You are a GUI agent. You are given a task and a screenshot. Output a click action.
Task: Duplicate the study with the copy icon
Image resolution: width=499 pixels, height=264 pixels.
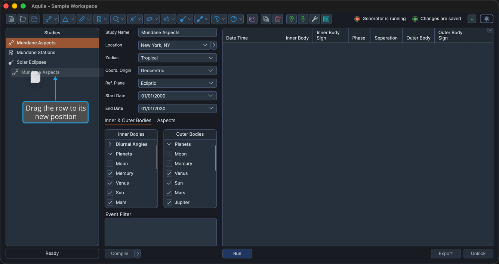coord(266,19)
